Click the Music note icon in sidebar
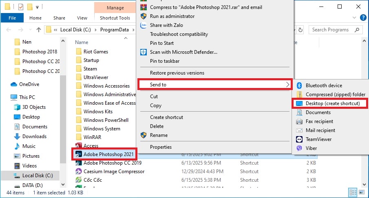 tap(17, 146)
